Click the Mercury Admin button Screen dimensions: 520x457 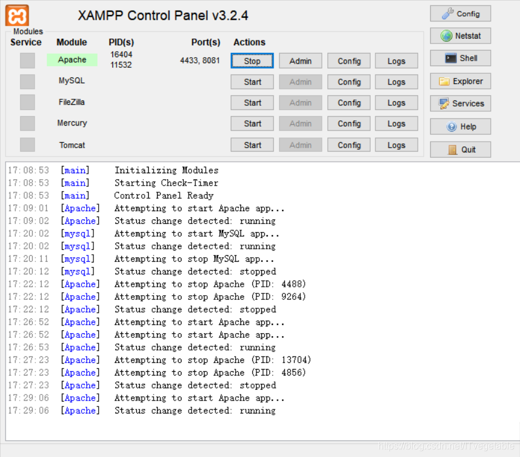pos(300,124)
